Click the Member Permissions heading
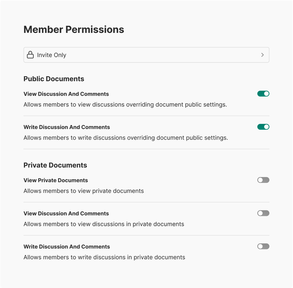 73,30
